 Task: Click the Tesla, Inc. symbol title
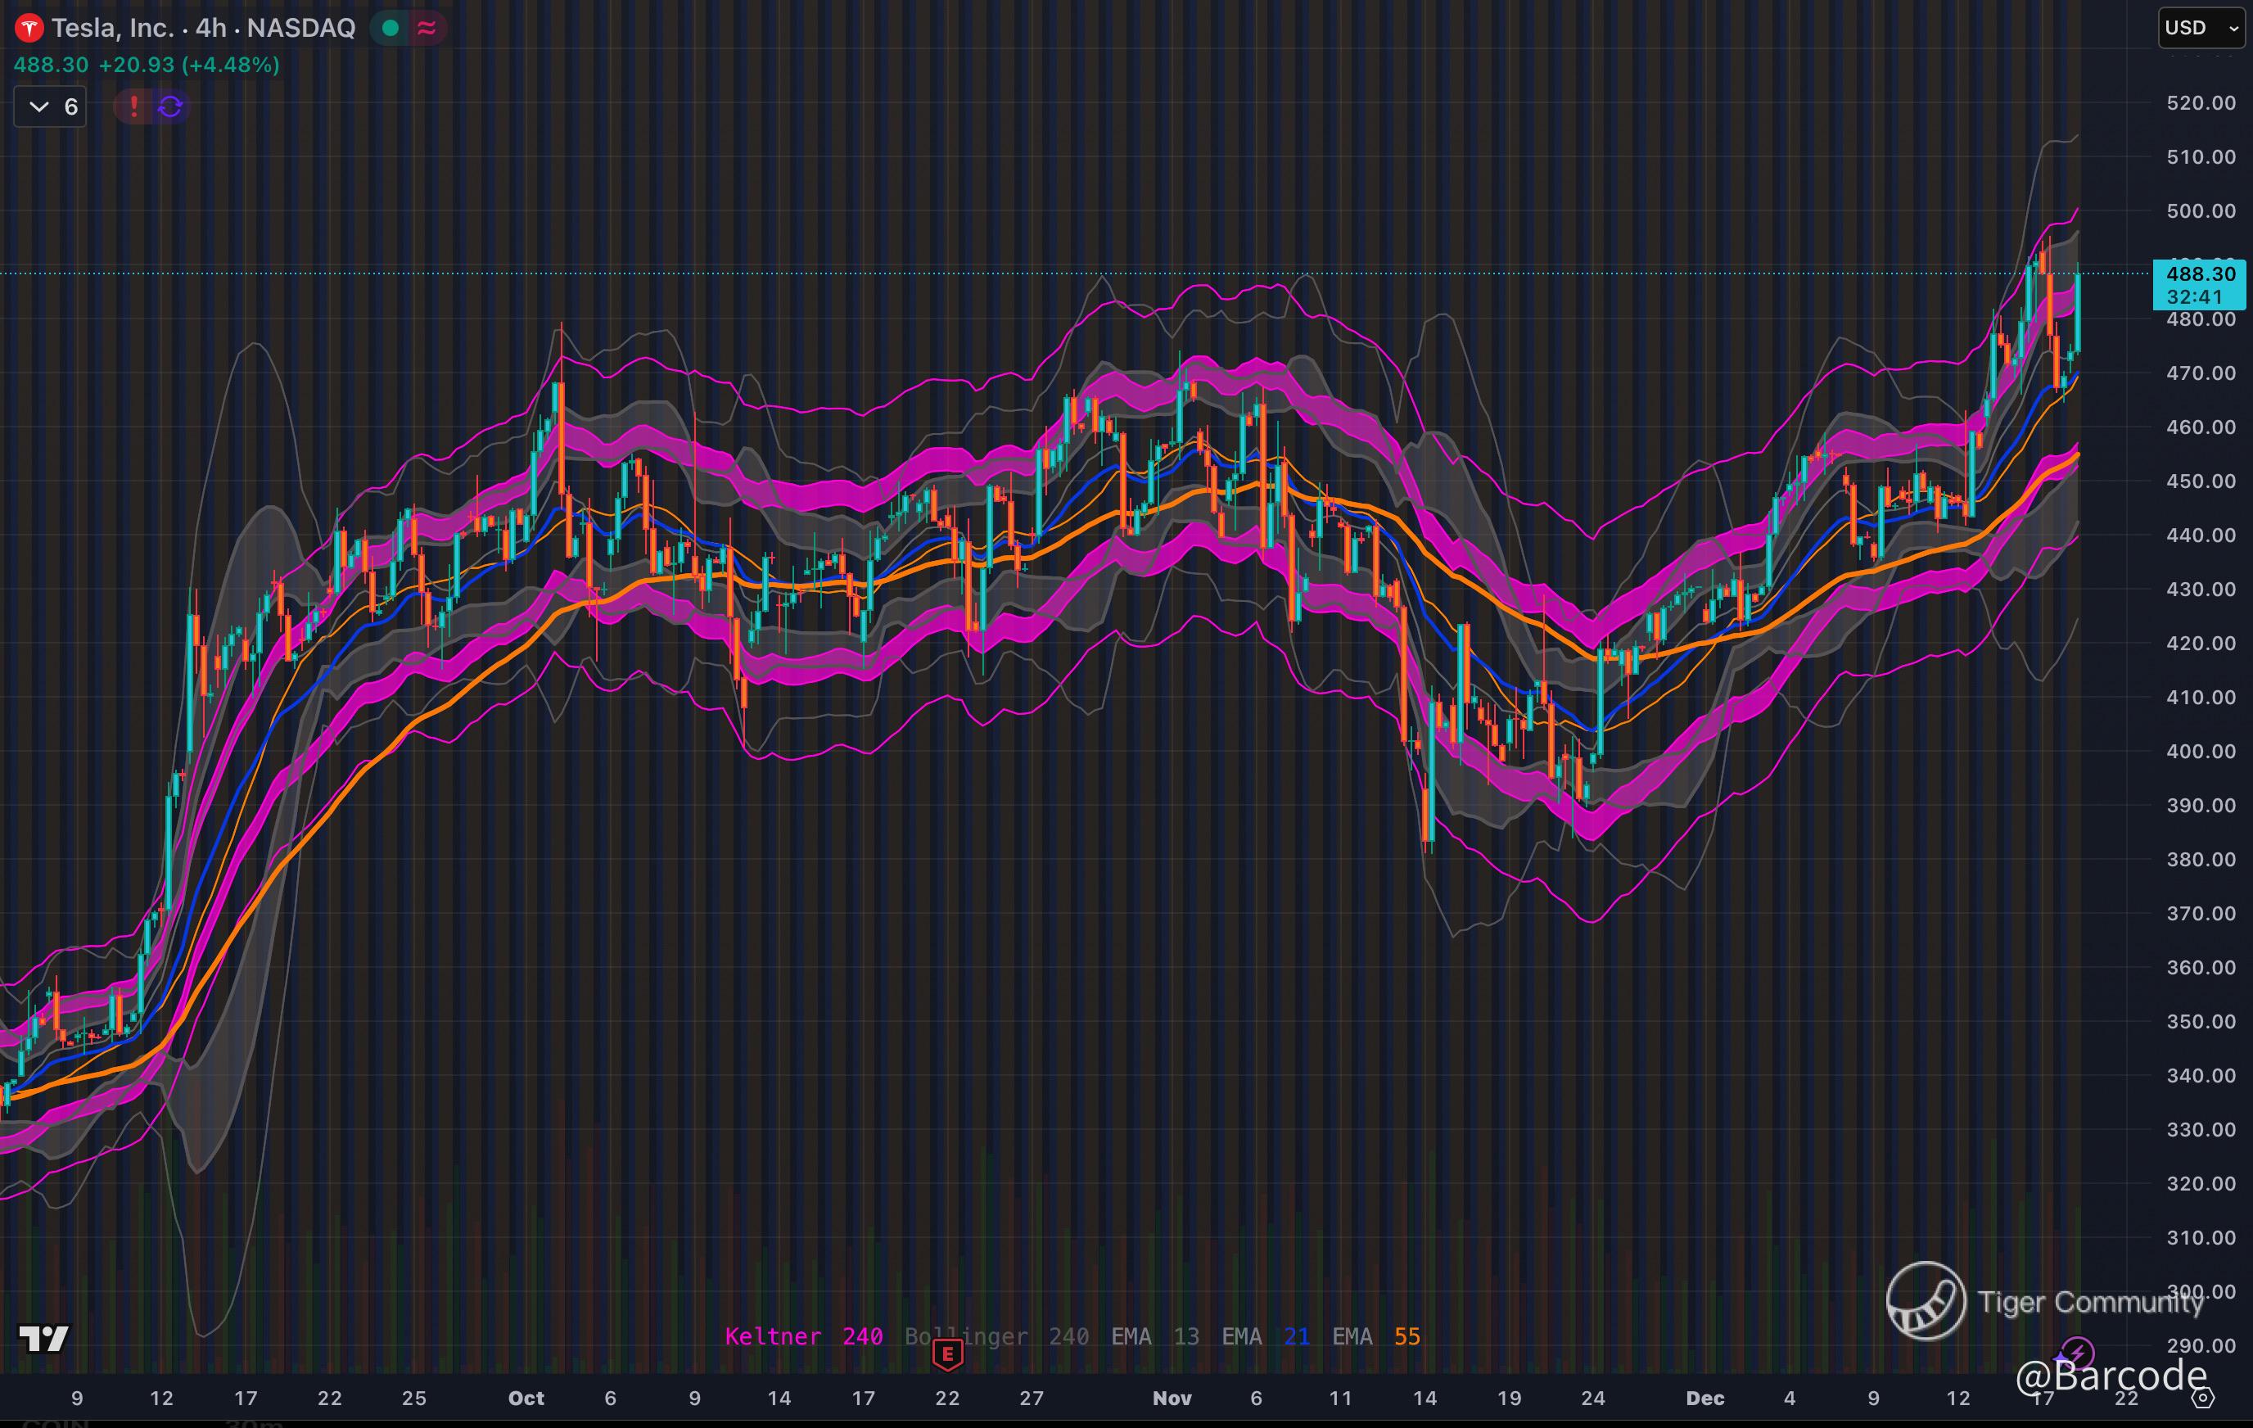(x=112, y=28)
